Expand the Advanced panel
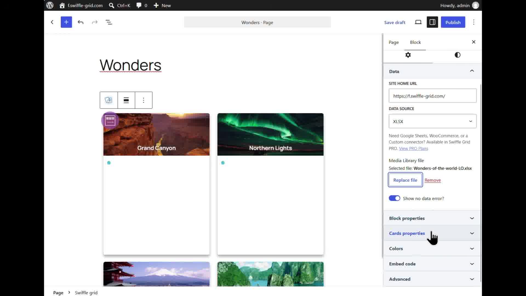This screenshot has height=296, width=526. pyautogui.click(x=432, y=279)
